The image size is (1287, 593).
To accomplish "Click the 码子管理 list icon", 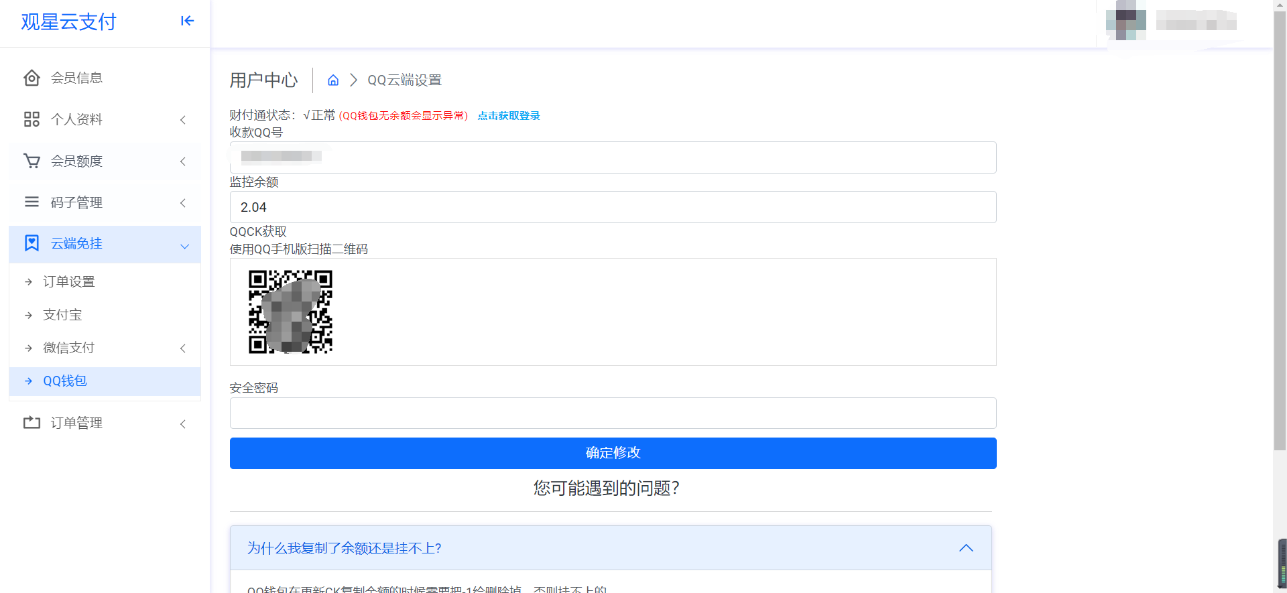I will tap(32, 202).
